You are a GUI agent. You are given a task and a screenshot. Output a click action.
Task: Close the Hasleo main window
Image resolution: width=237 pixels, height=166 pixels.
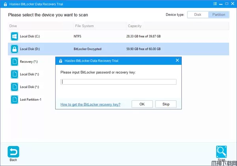233,4
